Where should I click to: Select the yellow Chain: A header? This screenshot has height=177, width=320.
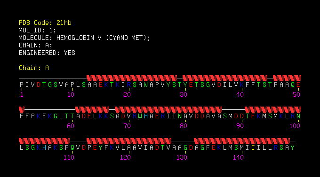(34, 68)
